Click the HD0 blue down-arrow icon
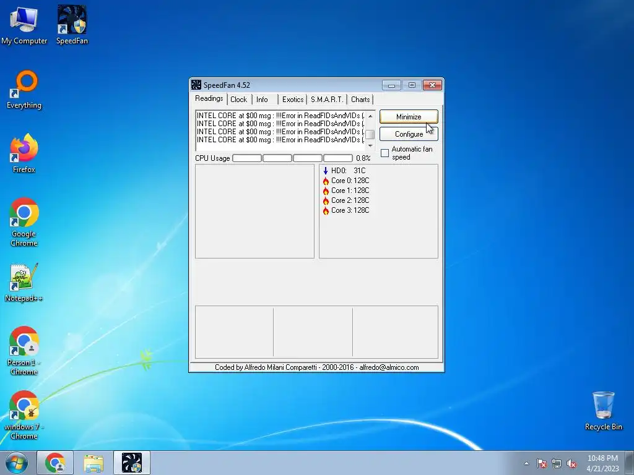Screen dimensions: 634x475 click(x=326, y=171)
